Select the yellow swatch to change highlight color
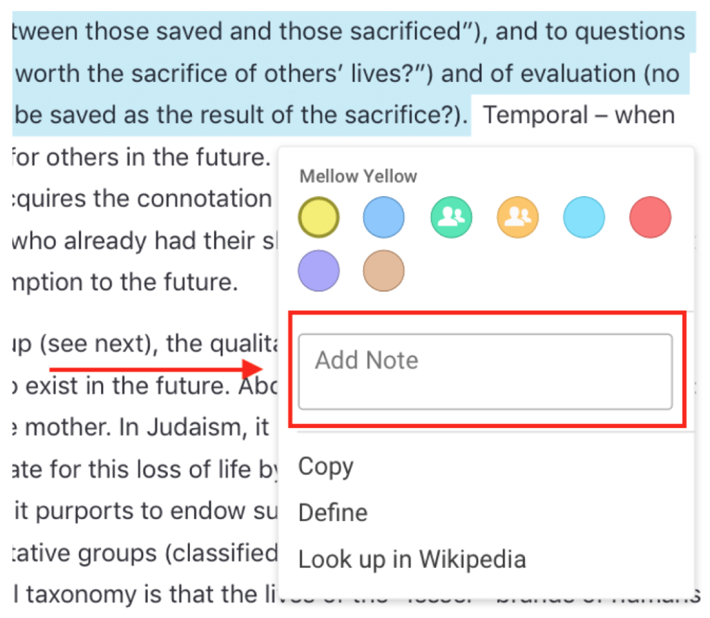Viewport: 710px width, 618px height. point(319,217)
